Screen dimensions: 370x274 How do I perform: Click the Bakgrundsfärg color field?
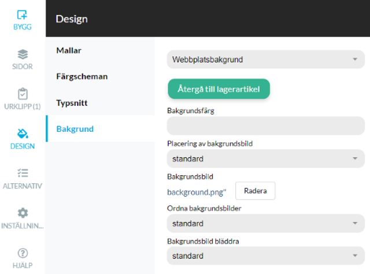pos(266,126)
